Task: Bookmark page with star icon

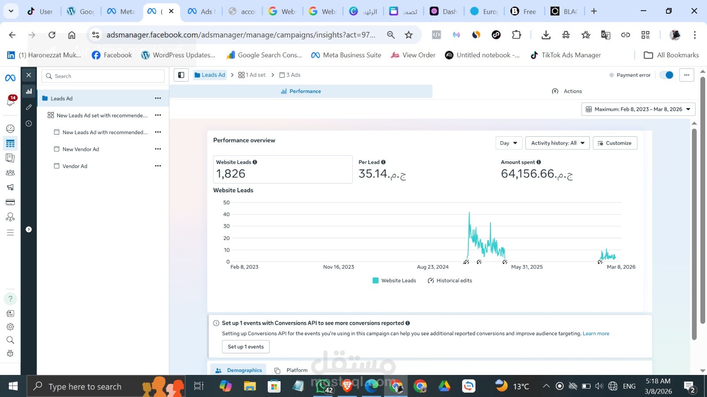Action: [409, 35]
